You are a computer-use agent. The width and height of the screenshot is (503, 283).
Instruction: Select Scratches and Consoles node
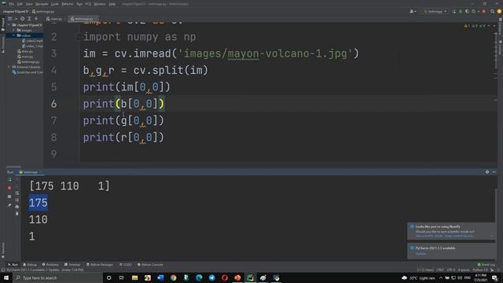pyautogui.click(x=28, y=72)
